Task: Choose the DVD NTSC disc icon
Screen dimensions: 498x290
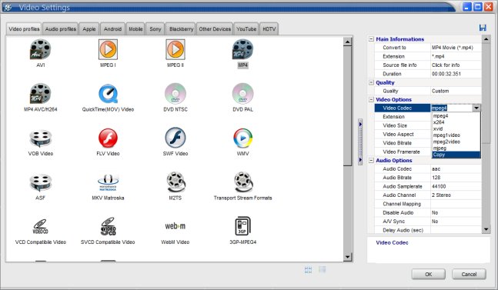Action: coord(175,93)
